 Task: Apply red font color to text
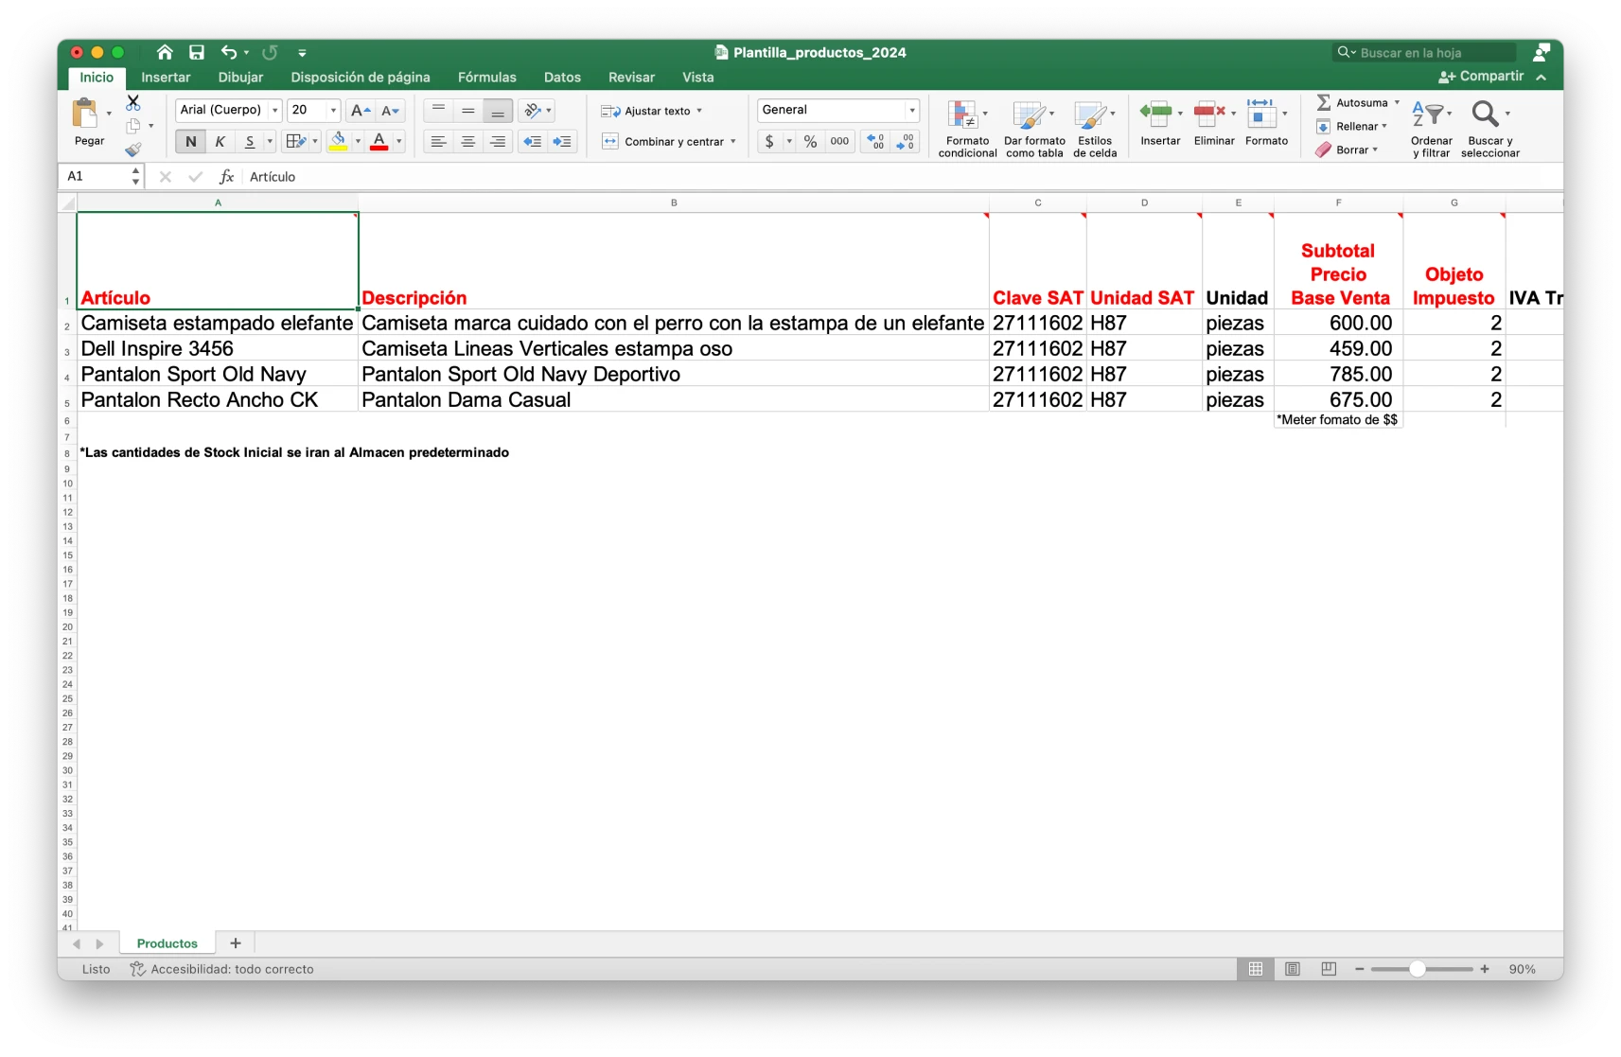(x=379, y=141)
